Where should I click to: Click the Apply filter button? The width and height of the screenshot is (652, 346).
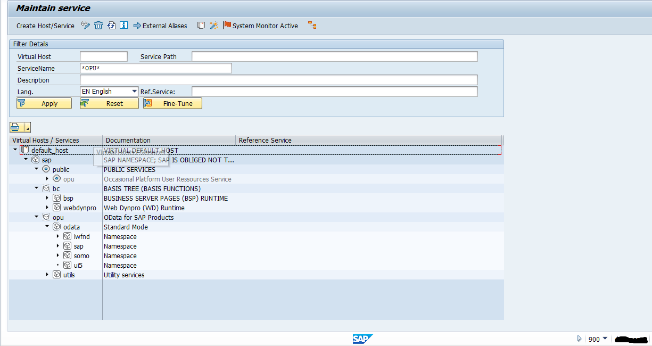click(x=44, y=103)
